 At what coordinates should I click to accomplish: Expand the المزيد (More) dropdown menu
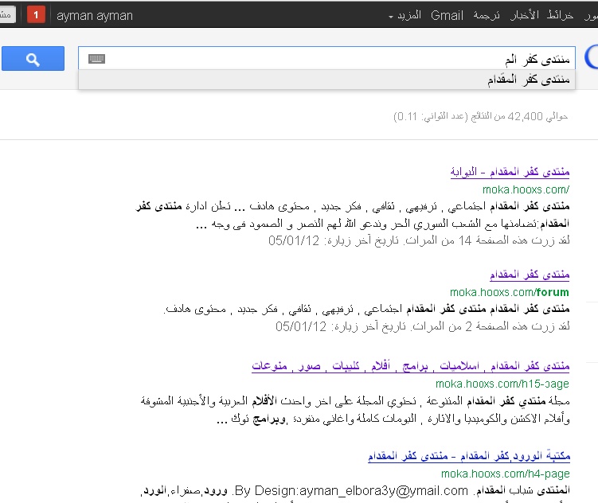pyautogui.click(x=405, y=15)
